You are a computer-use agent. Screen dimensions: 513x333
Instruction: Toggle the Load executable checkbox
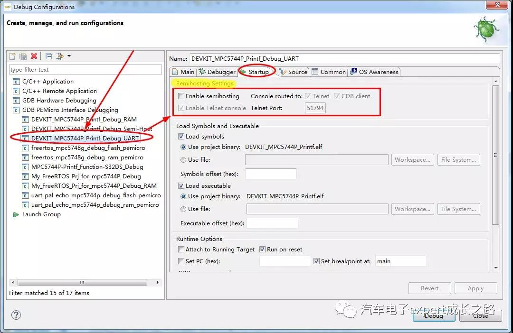pos(181,185)
